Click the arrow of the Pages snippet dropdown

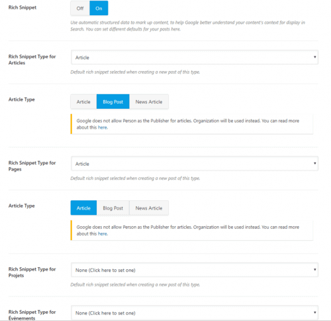[314, 163]
